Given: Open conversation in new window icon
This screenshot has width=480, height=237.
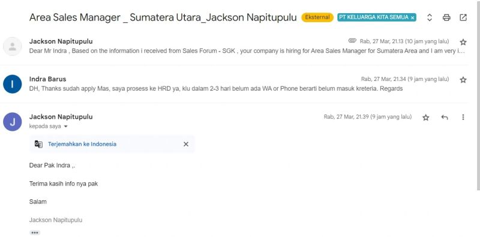Looking at the screenshot, I should click(x=463, y=17).
